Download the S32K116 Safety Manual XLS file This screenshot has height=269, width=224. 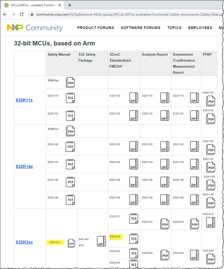70,98
